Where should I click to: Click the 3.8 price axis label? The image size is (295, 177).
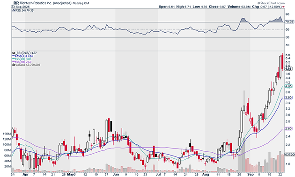tap(288, 92)
